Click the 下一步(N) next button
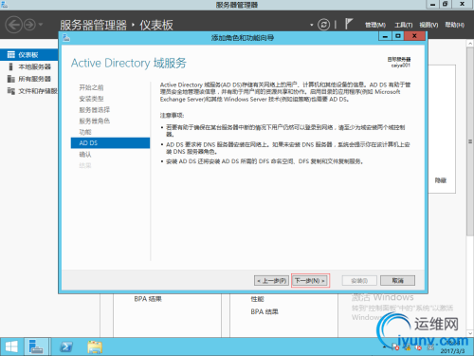The image size is (474, 356). (310, 281)
